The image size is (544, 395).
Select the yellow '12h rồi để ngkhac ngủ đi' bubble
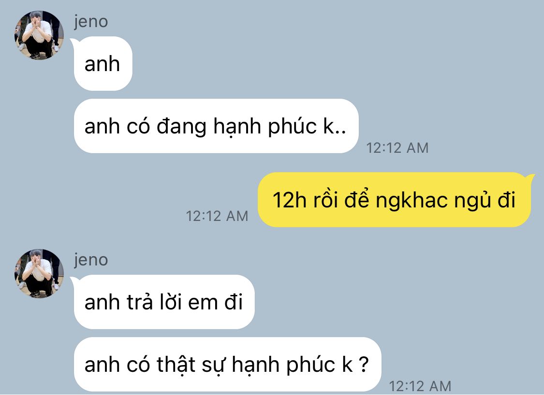click(x=394, y=200)
